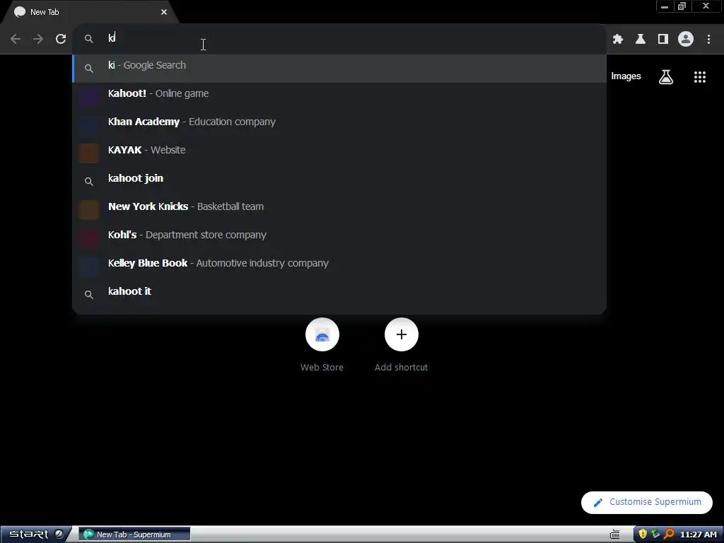Click the Kelley Blue Book thumbnail
724x543 pixels.
click(x=88, y=266)
